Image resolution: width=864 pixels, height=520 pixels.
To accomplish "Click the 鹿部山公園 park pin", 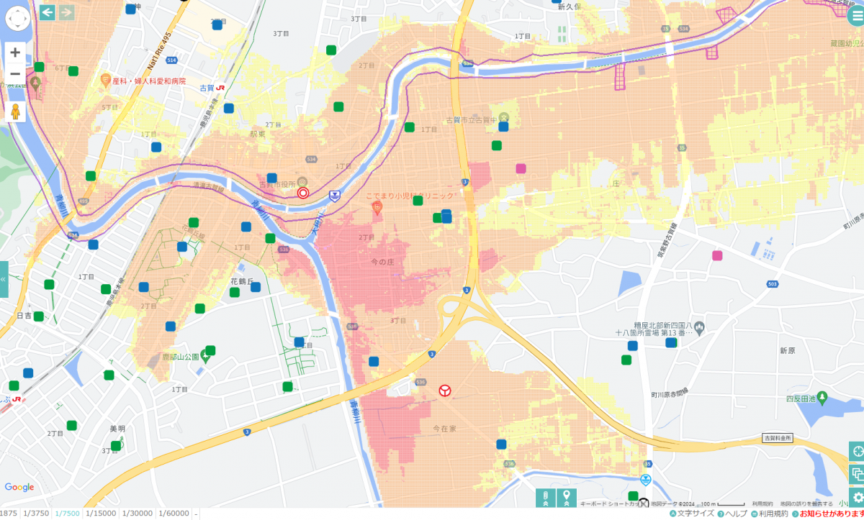I will coord(204,357).
